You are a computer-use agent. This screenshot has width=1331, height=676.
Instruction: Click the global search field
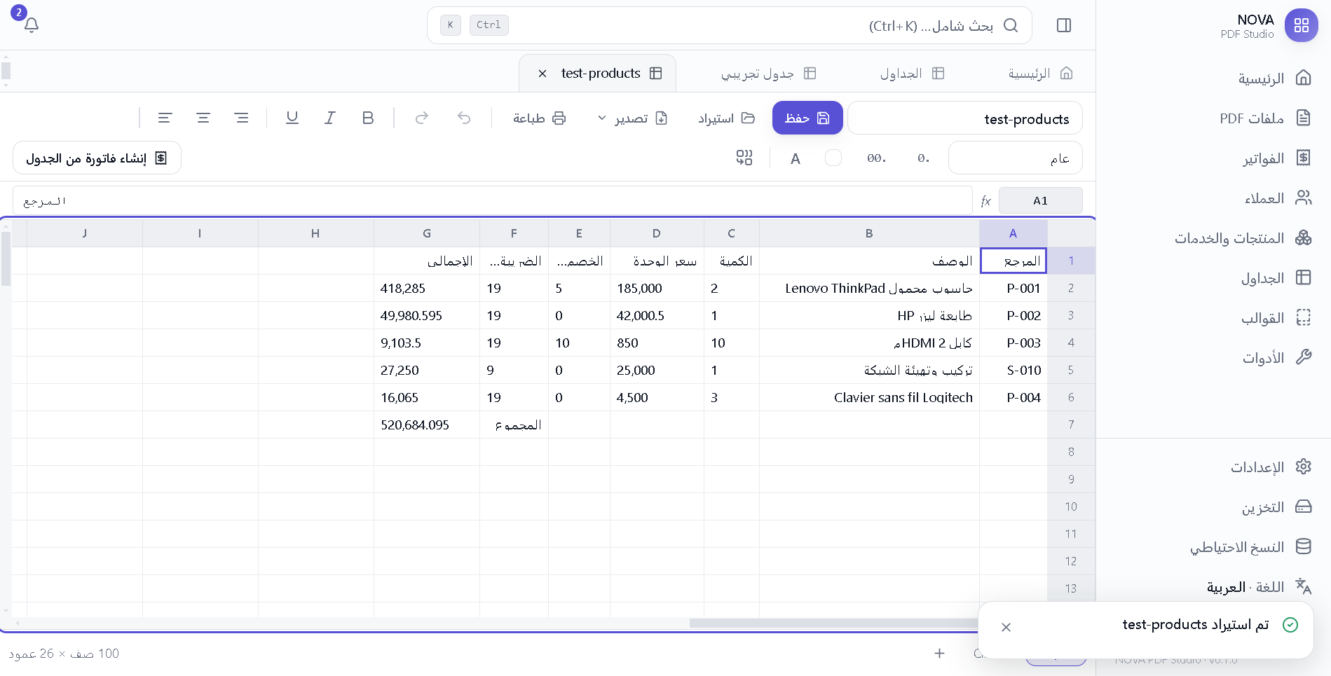point(729,25)
